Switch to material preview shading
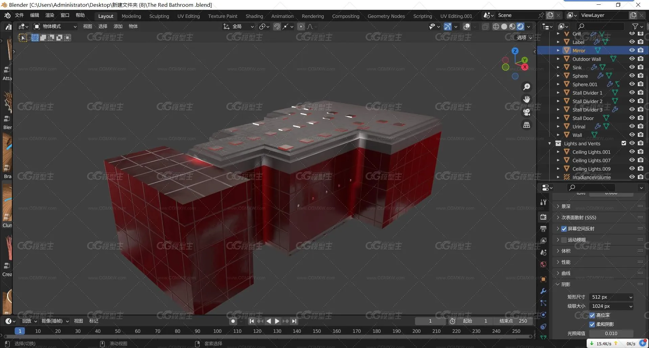 pos(512,27)
